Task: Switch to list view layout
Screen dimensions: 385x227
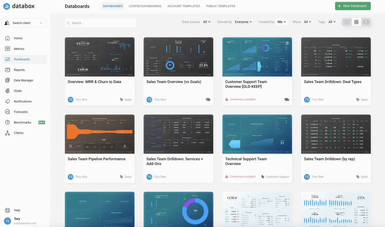Action: click(x=347, y=22)
